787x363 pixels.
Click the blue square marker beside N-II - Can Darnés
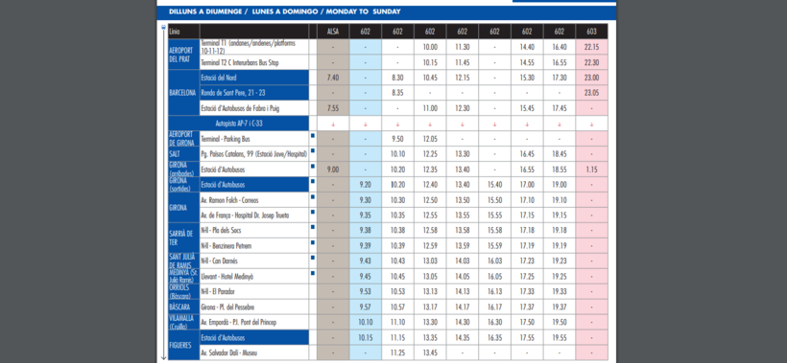click(x=313, y=258)
